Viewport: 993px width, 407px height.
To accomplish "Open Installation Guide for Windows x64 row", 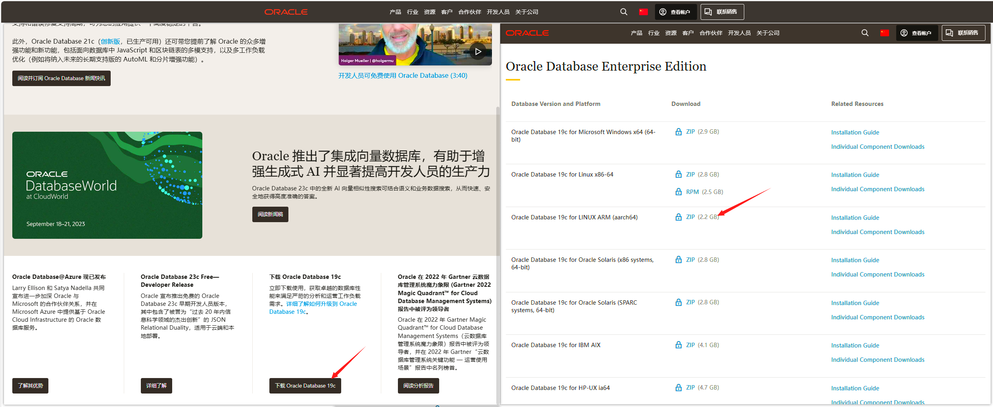I will click(x=855, y=132).
